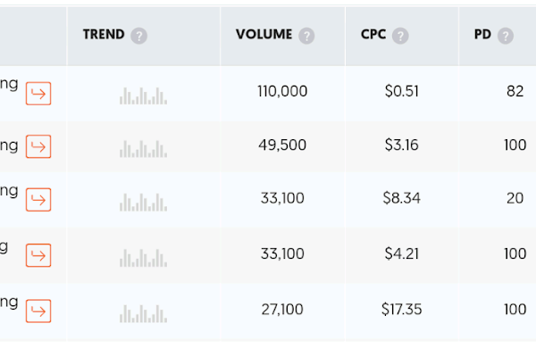The width and height of the screenshot is (536, 357).
Task: Click the trend bar chart in the 49,500 row
Action: coord(143,147)
